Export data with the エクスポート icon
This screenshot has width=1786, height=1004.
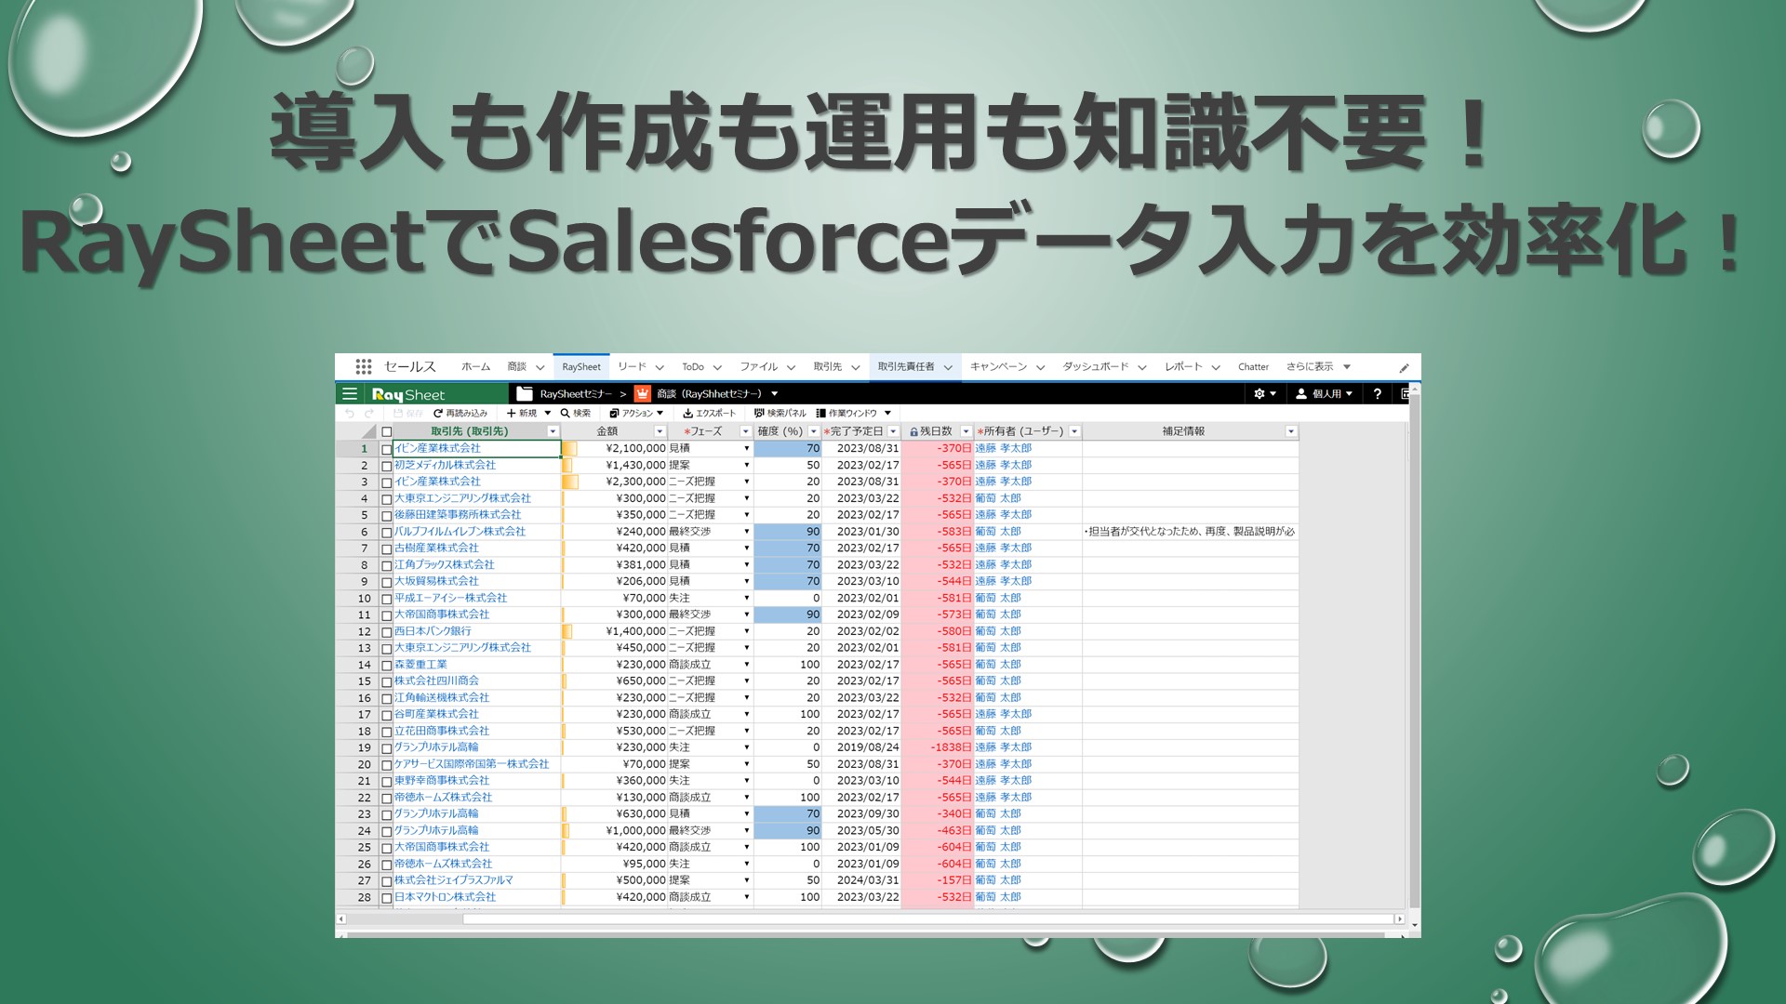tap(686, 414)
